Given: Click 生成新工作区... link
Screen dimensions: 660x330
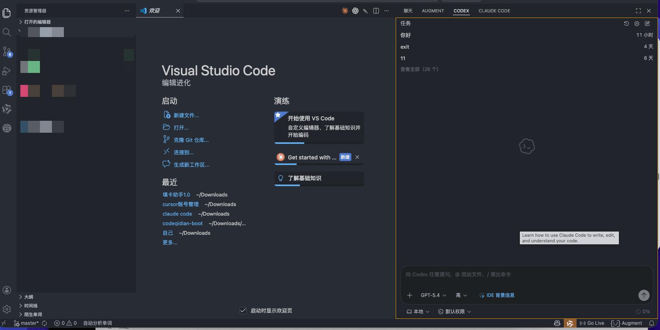Looking at the screenshot, I should (191, 165).
